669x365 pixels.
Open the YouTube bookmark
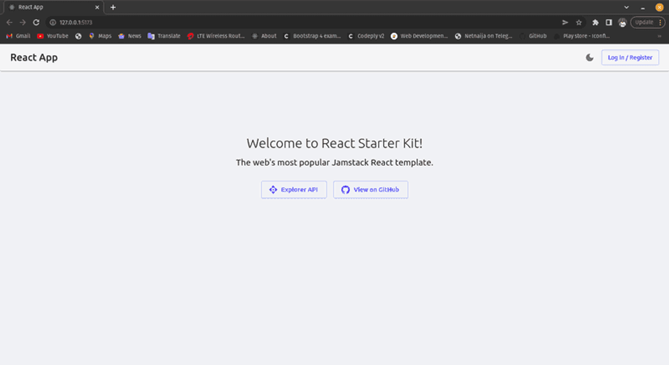53,36
